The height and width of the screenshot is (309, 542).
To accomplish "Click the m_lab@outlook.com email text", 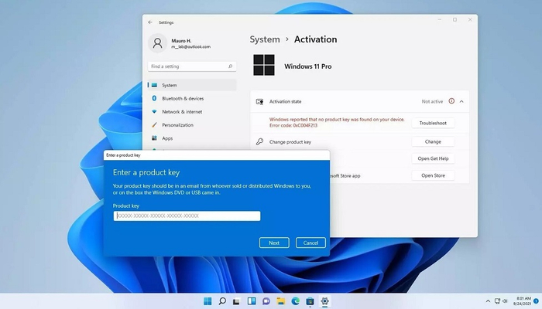I will coord(190,46).
